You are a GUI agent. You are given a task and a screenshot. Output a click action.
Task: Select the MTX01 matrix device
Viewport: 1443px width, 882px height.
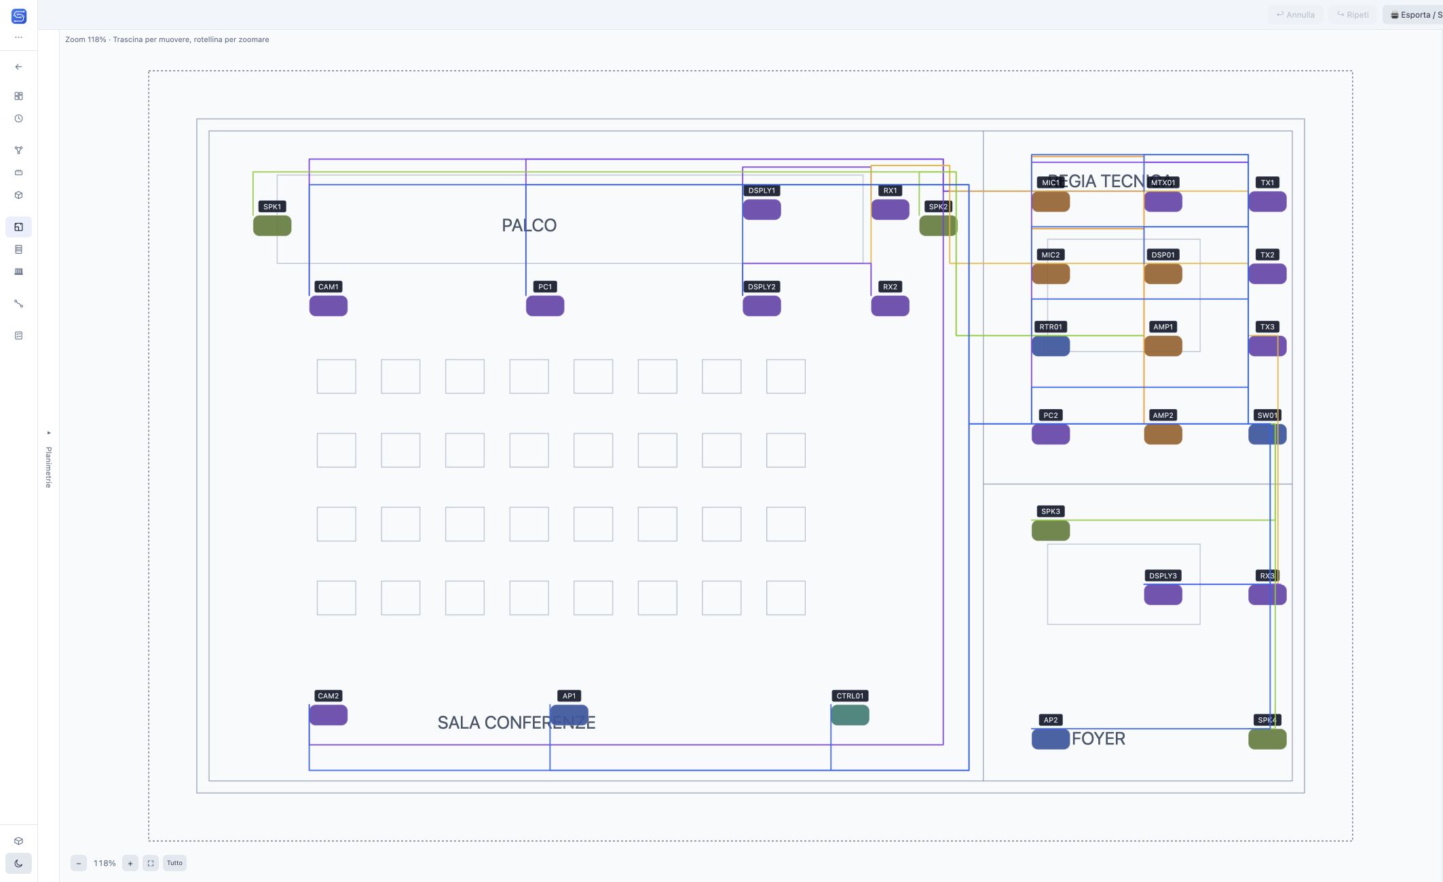point(1163,202)
